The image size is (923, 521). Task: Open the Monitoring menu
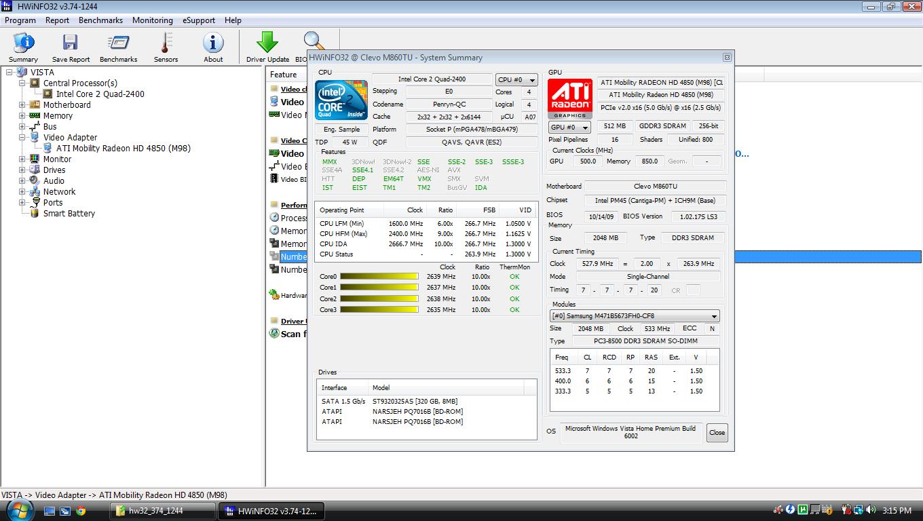pyautogui.click(x=152, y=20)
